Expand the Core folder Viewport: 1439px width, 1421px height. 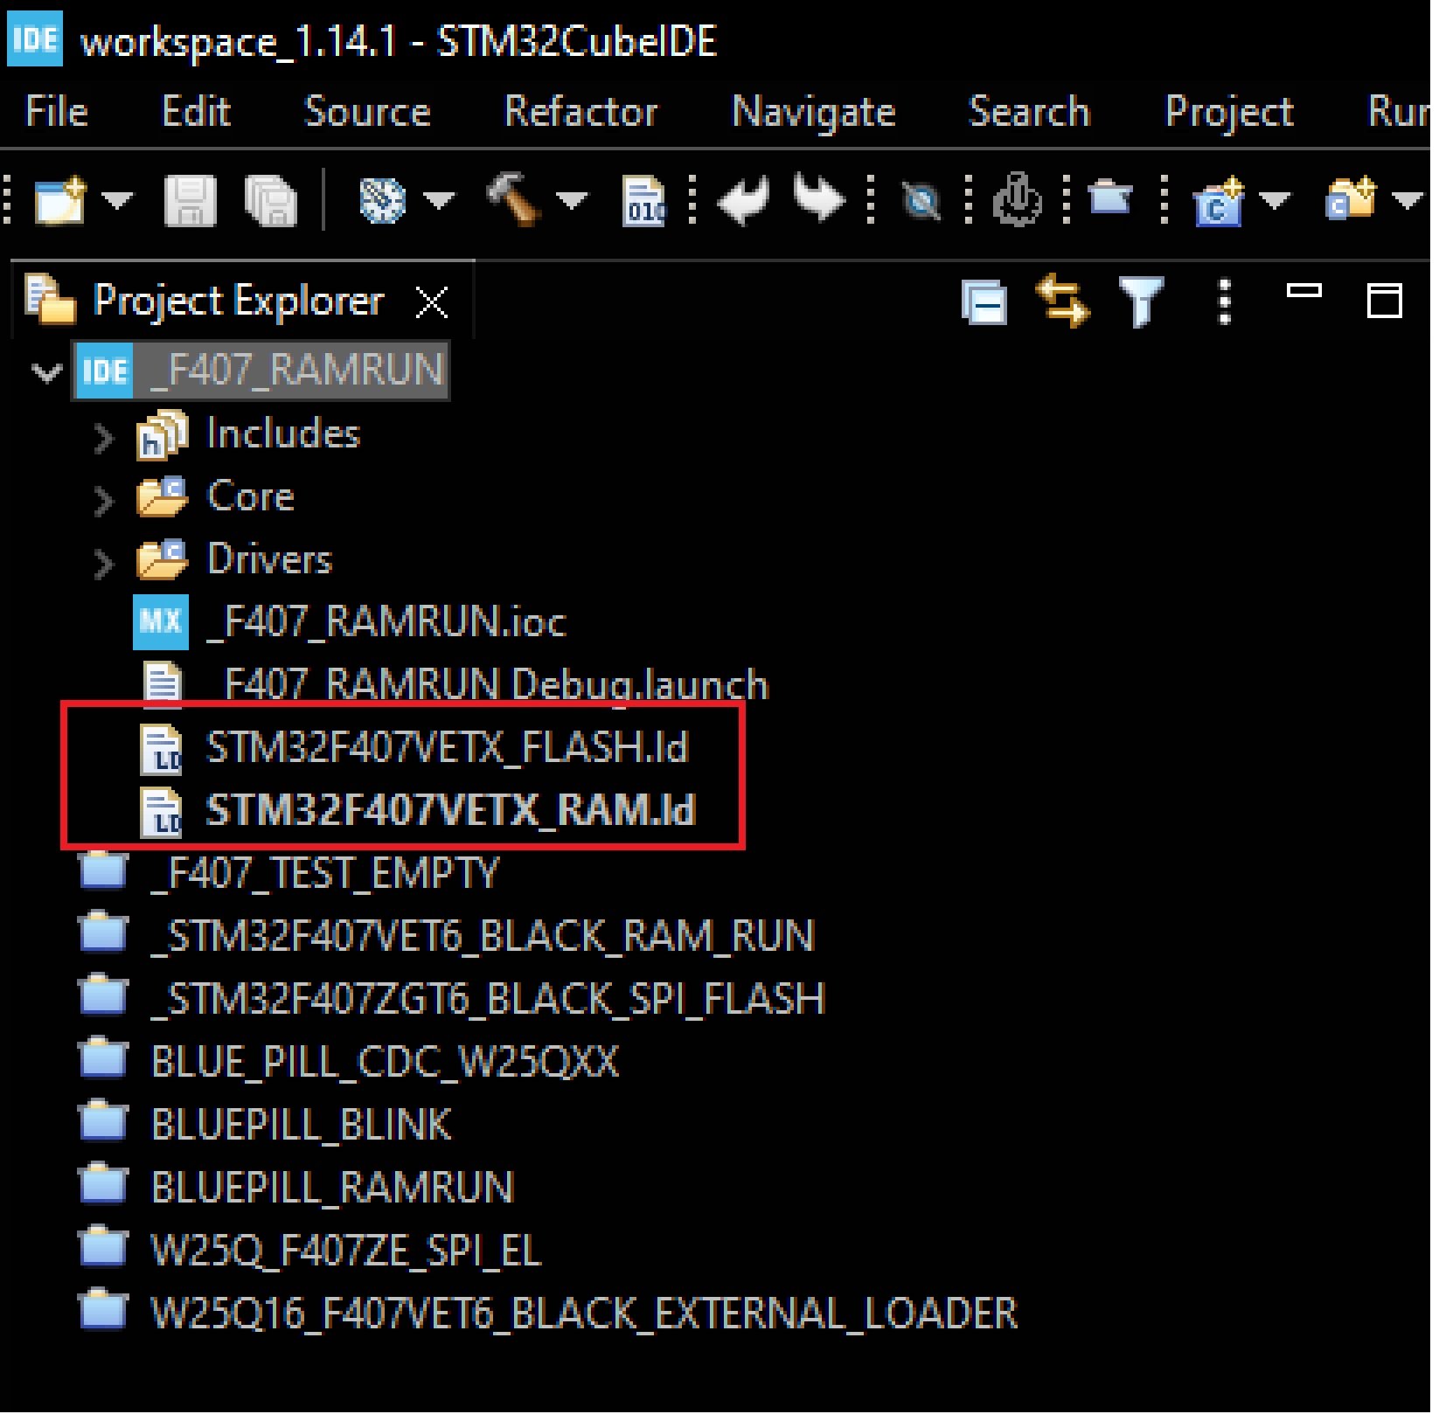pyautogui.click(x=103, y=501)
